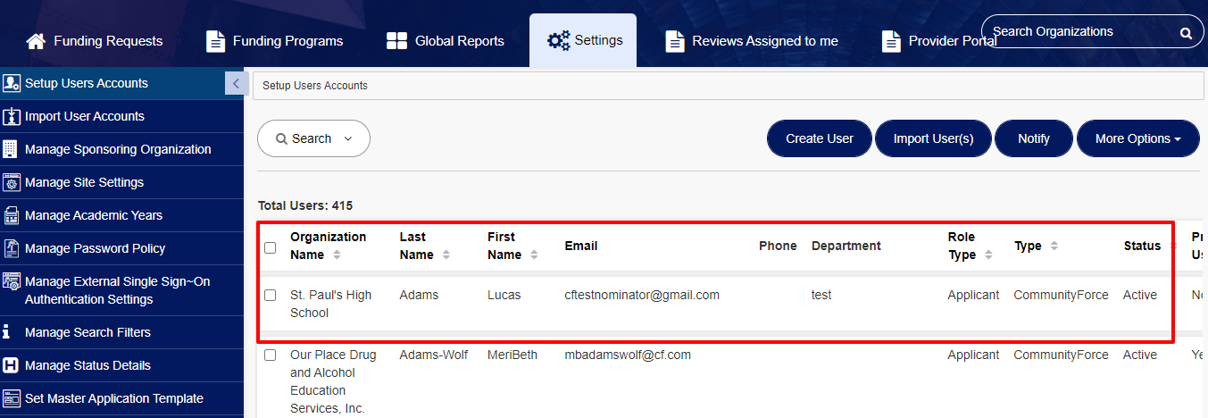Click the External Single Sign-On settings icon

tap(12, 282)
